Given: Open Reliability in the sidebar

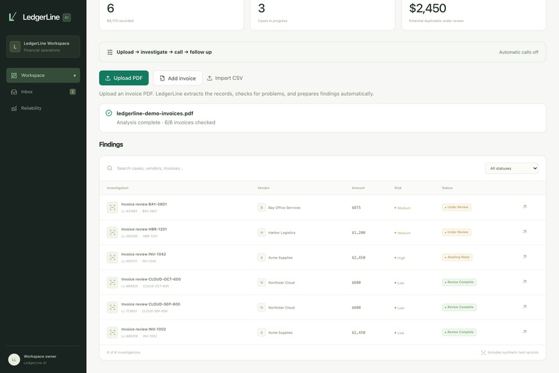Looking at the screenshot, I should (43, 108).
